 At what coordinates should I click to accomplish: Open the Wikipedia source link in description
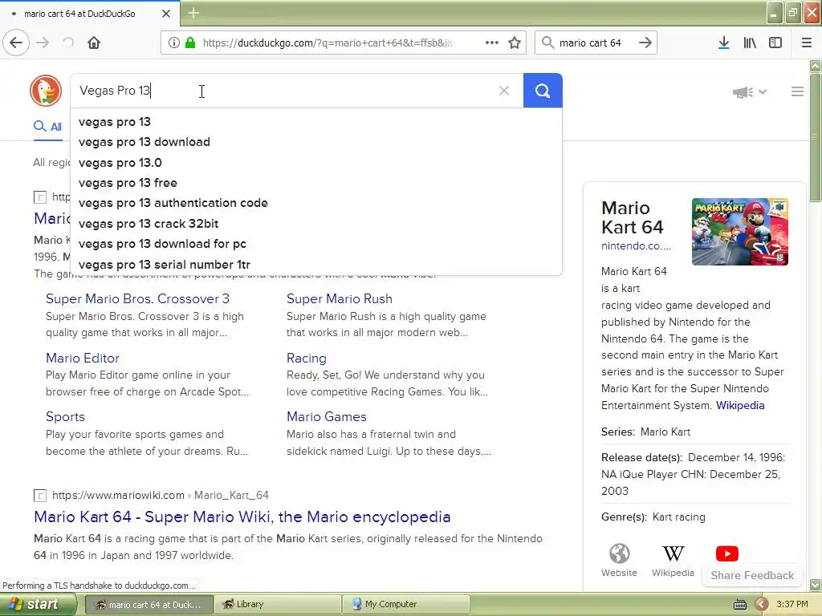click(740, 405)
